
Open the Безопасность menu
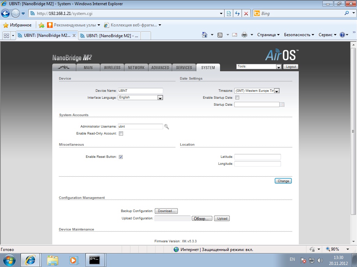(x=299, y=35)
